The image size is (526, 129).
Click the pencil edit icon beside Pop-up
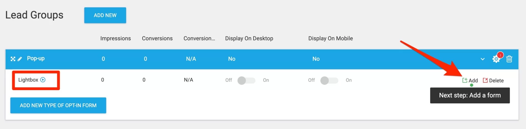tap(20, 59)
